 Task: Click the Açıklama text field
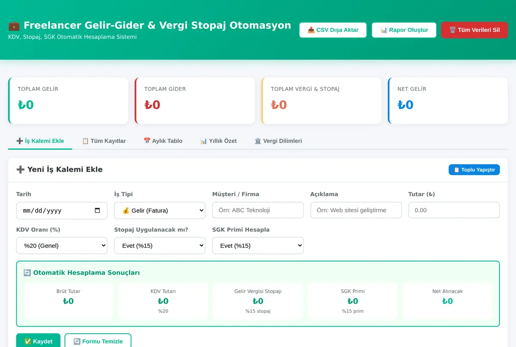tap(356, 210)
